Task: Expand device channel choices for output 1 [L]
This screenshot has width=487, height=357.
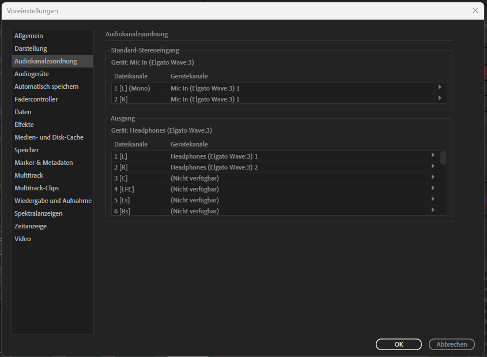Action: (x=433, y=156)
